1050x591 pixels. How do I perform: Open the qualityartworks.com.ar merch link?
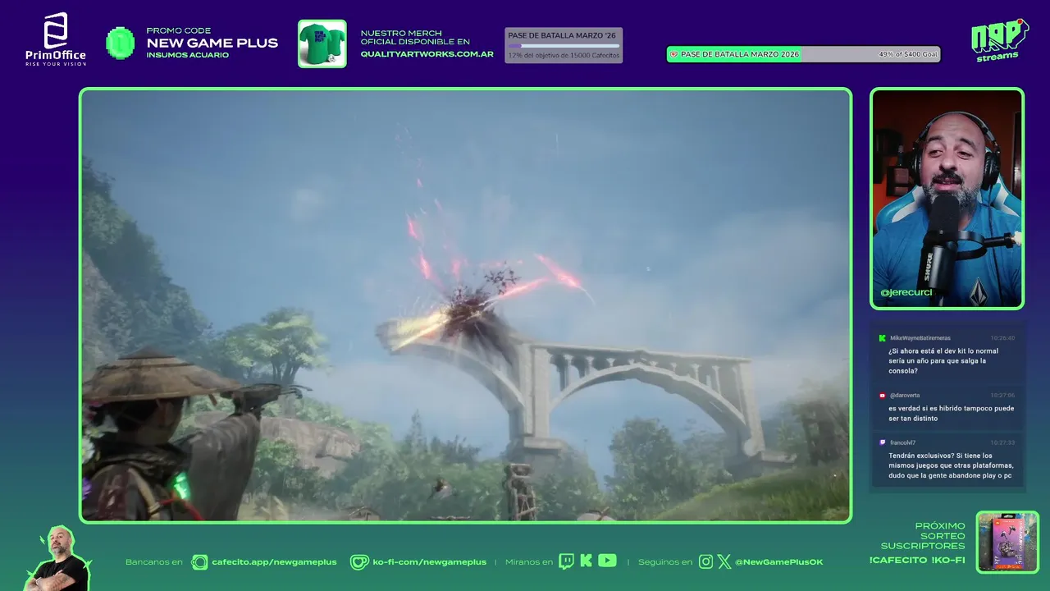427,53
